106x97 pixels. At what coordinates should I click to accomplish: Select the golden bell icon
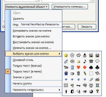pos(79,61)
